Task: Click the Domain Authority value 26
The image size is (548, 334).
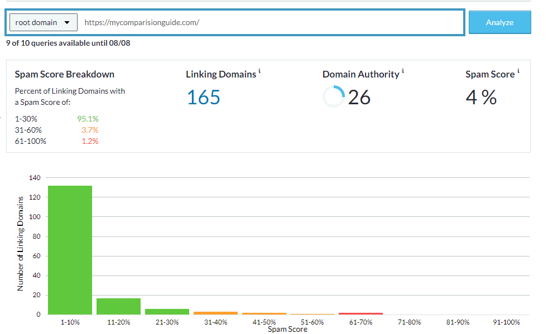Action: pos(359,97)
